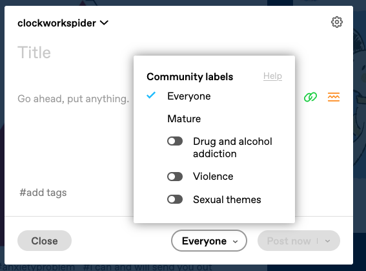Open post settings gear icon

coord(337,22)
